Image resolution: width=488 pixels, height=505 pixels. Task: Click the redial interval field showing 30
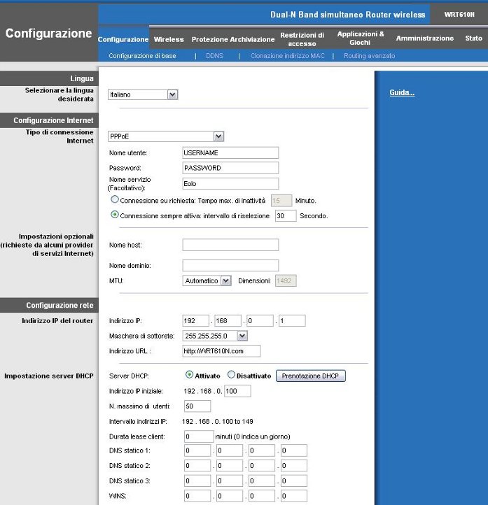(x=286, y=216)
